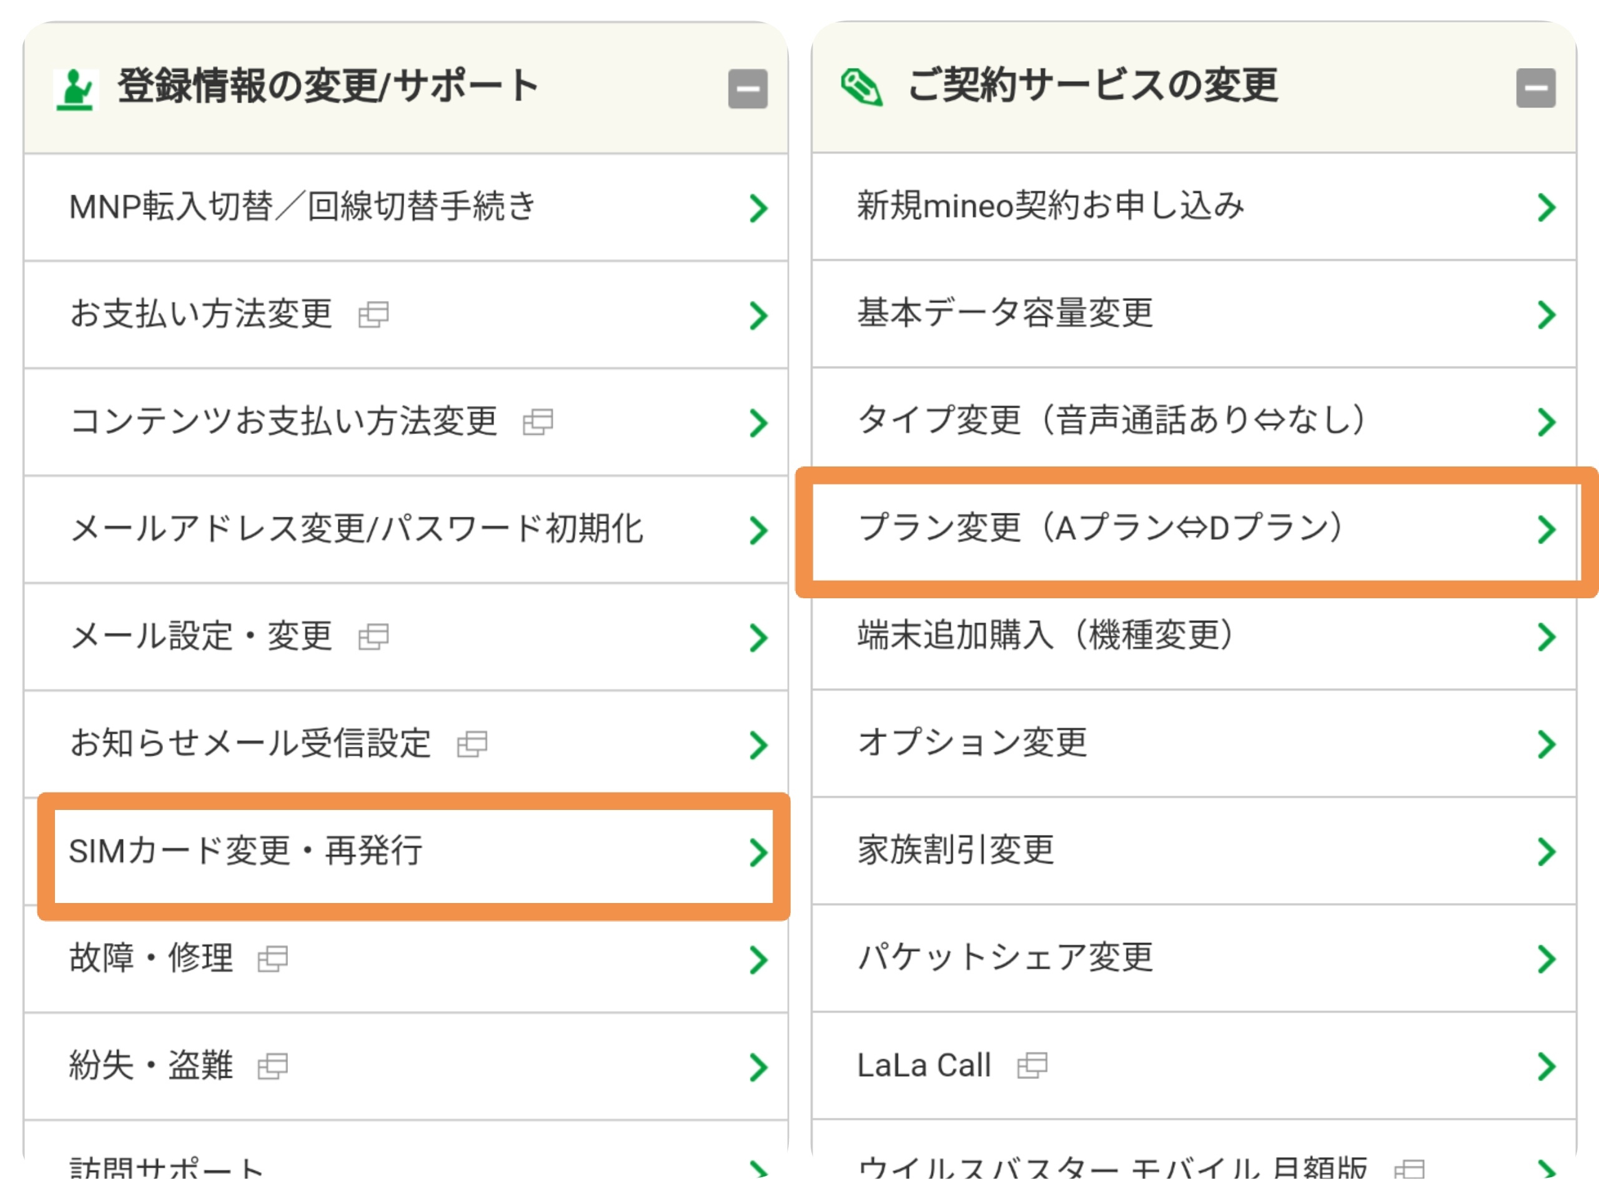The height and width of the screenshot is (1199, 1599).
Task: Choose 端末追加購入（機種変更） entry
Action: (1044, 636)
